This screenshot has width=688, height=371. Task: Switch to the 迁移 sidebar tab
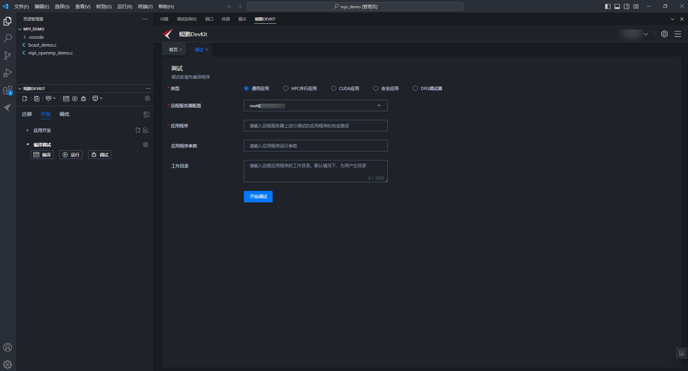click(x=27, y=114)
